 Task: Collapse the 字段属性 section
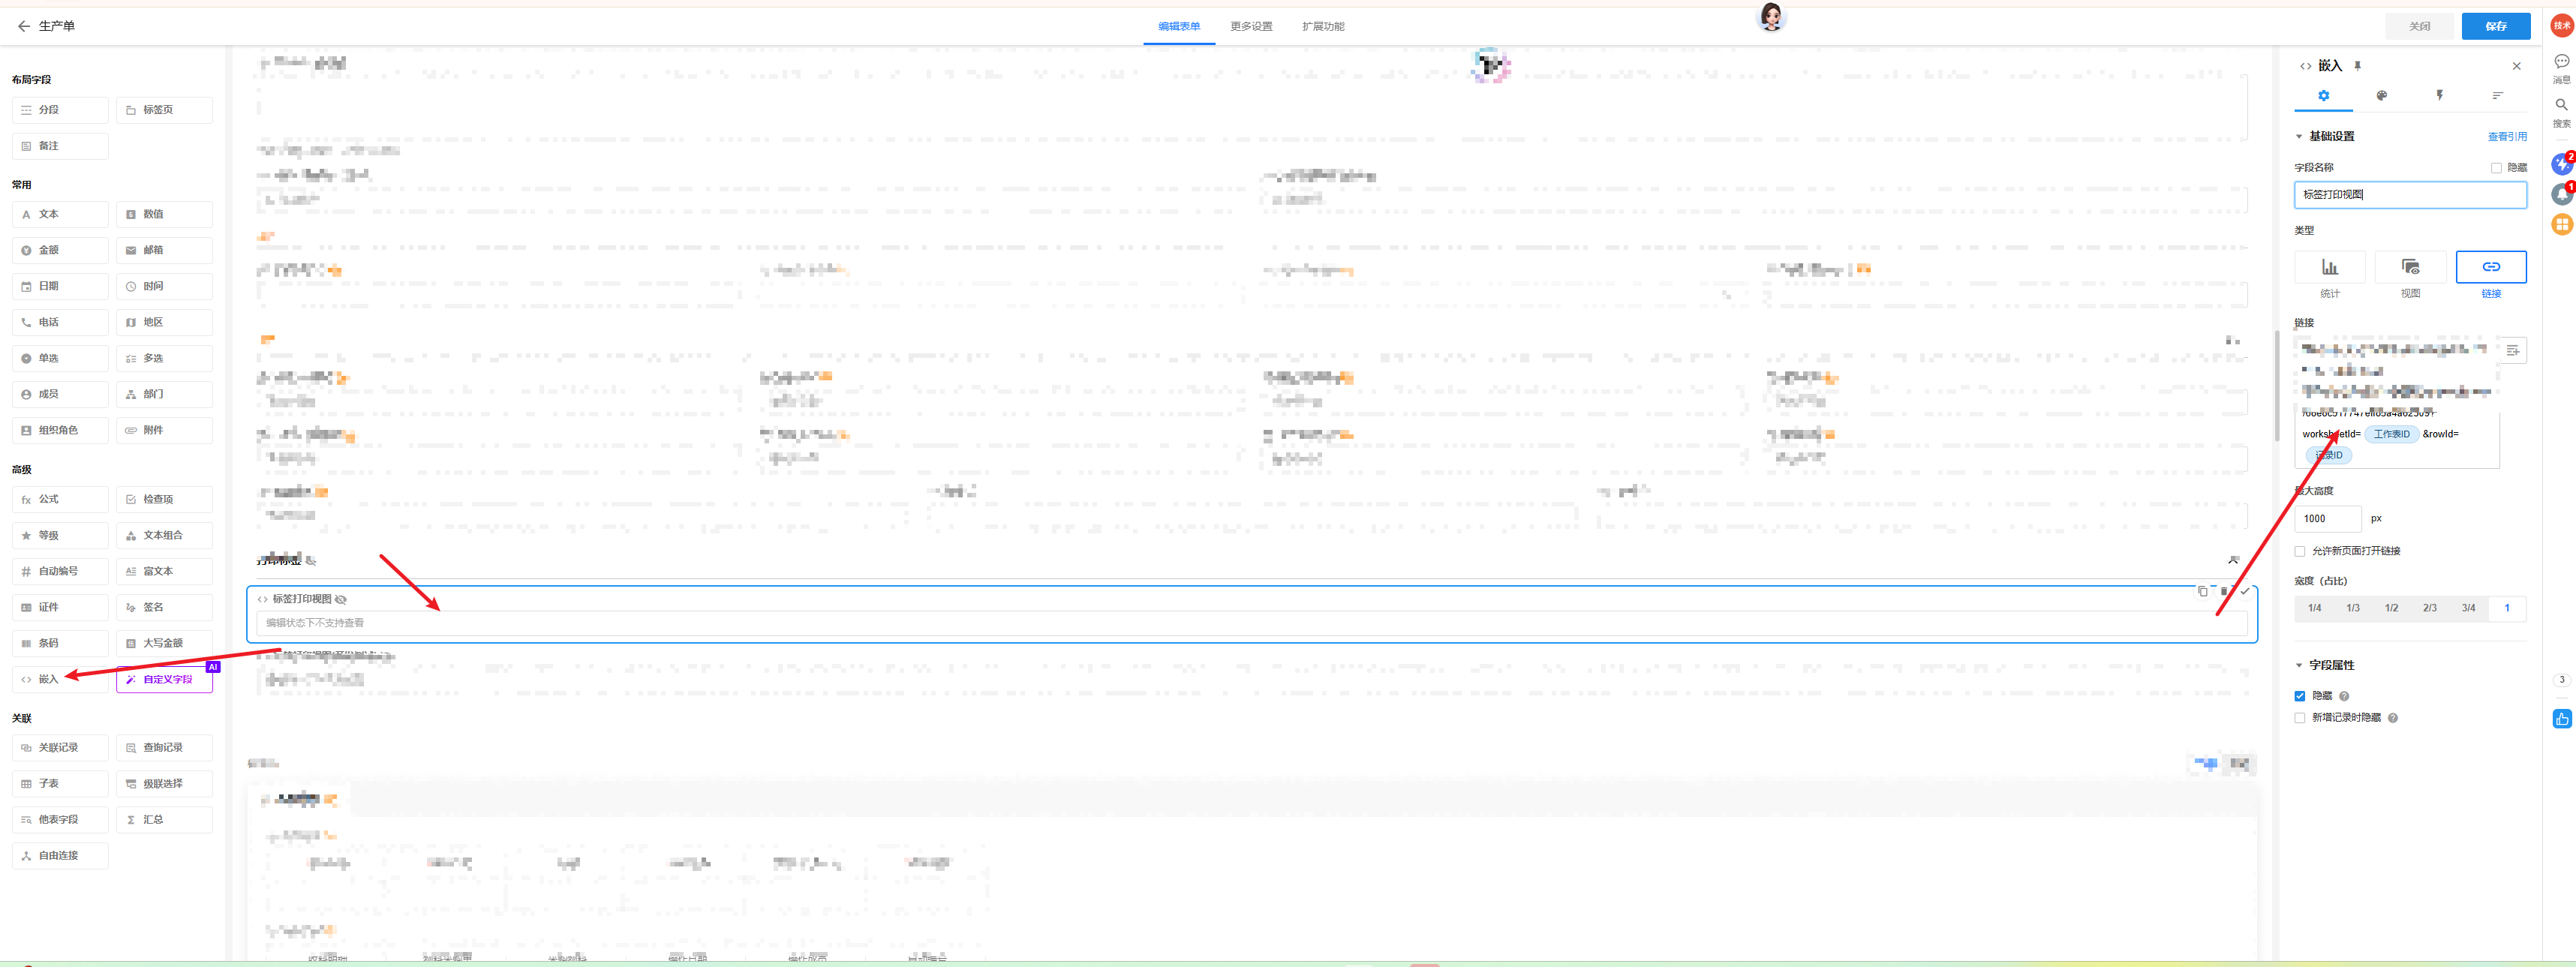pyautogui.click(x=2299, y=665)
